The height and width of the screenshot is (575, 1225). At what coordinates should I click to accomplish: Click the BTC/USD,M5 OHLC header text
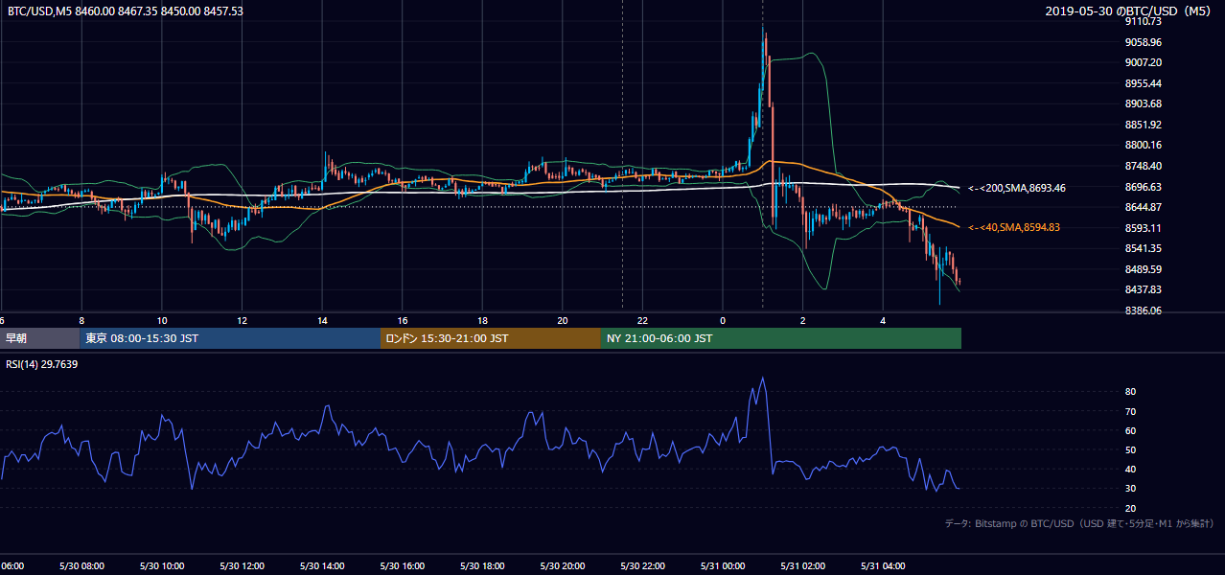125,11
